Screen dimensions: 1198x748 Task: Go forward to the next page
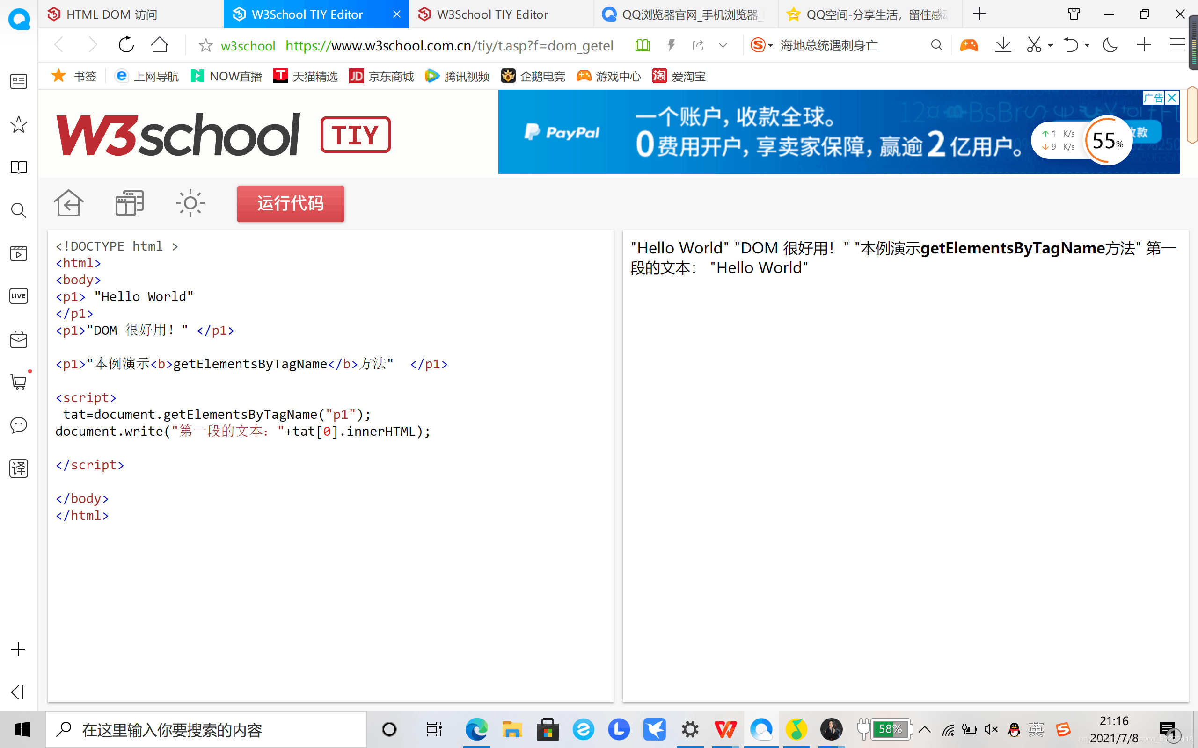pos(92,45)
